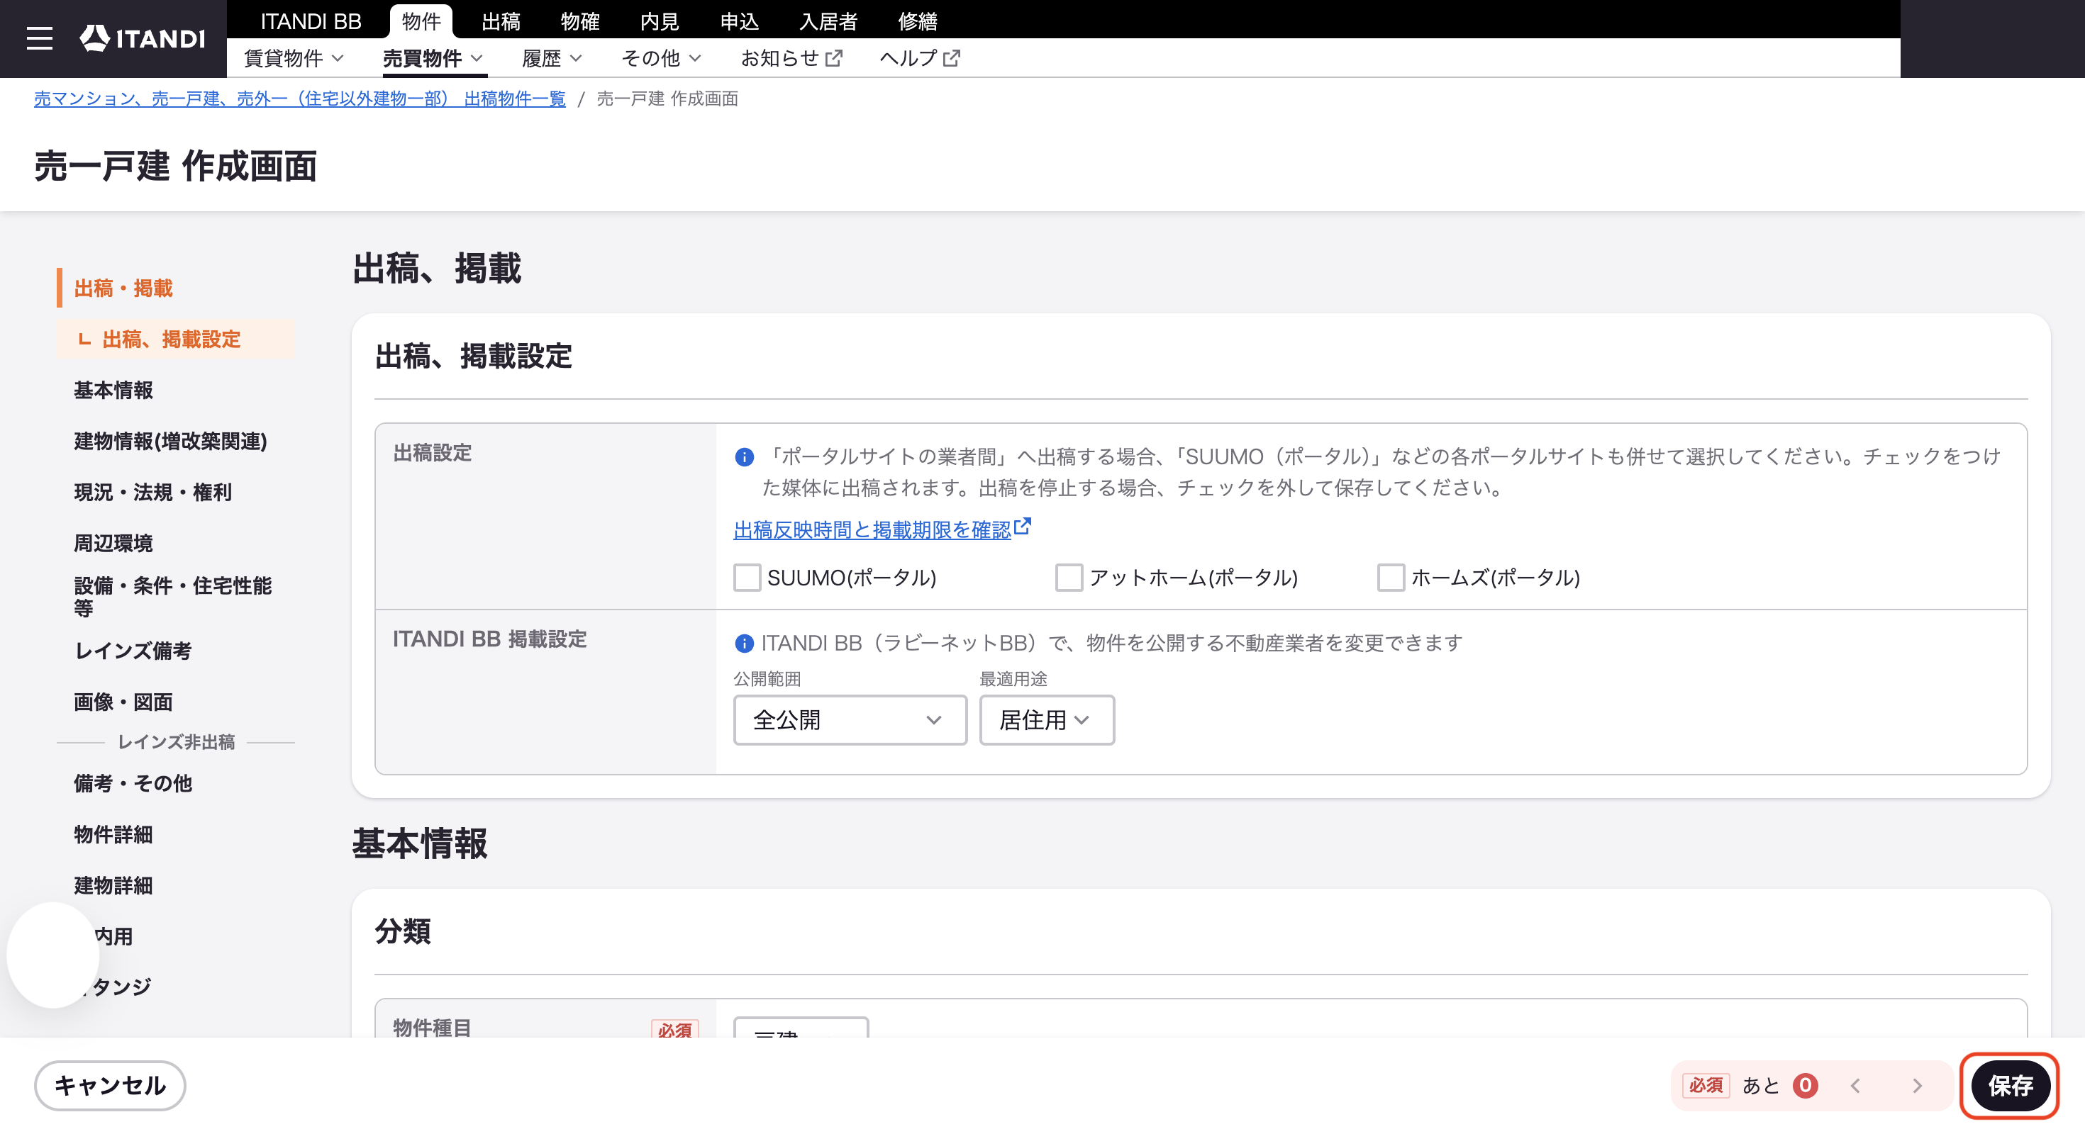Screen dimensions: 2085x1134
Task: Switch to the 申込 tab
Action: pyautogui.click(x=739, y=21)
